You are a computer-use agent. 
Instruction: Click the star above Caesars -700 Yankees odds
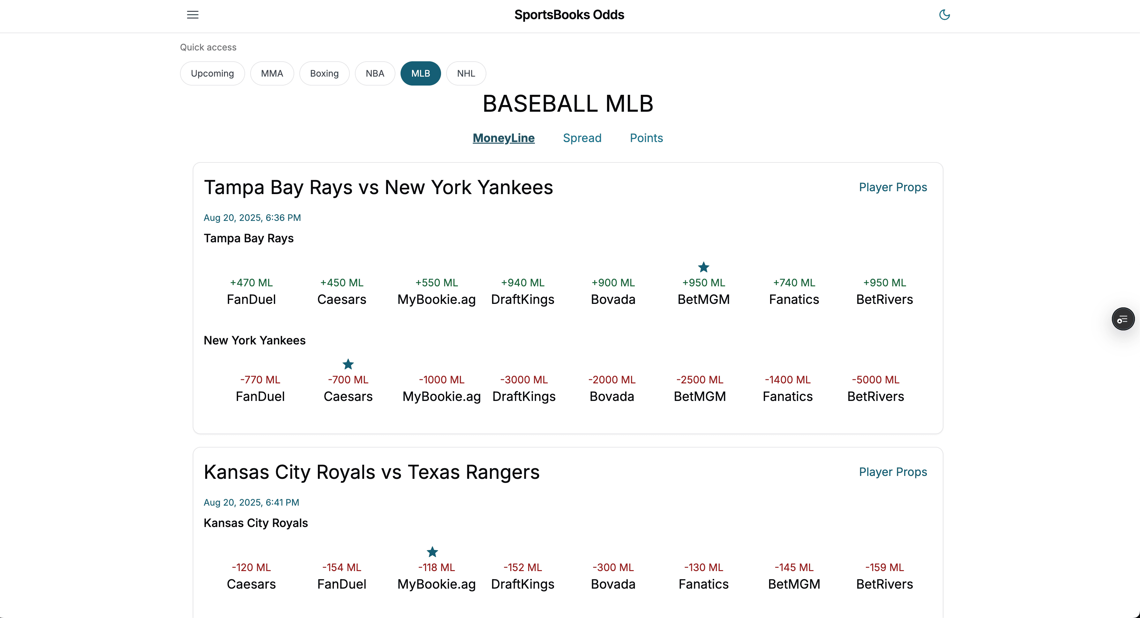click(x=348, y=364)
